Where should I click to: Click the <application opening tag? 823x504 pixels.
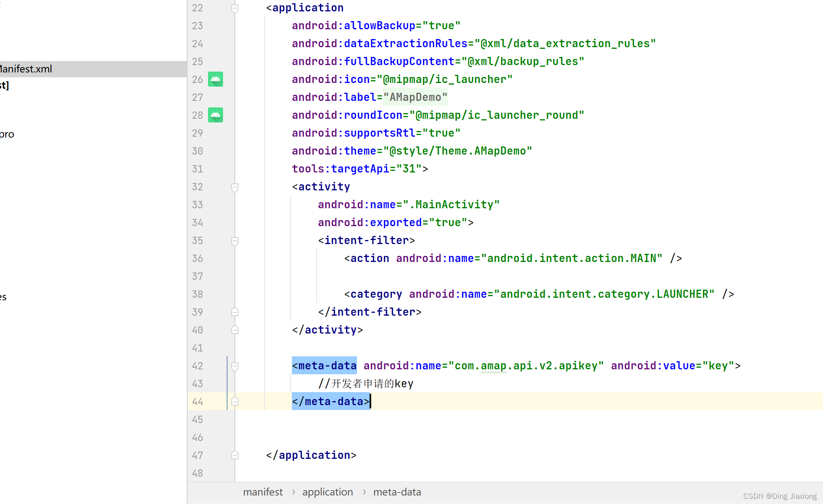tap(305, 8)
